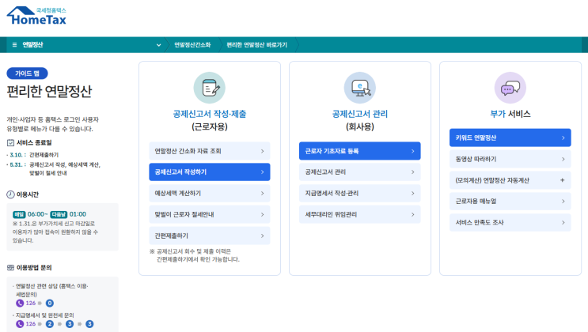The image size is (588, 332).
Task: Click the 가이드 맵 badge
Action: pyautogui.click(x=27, y=74)
